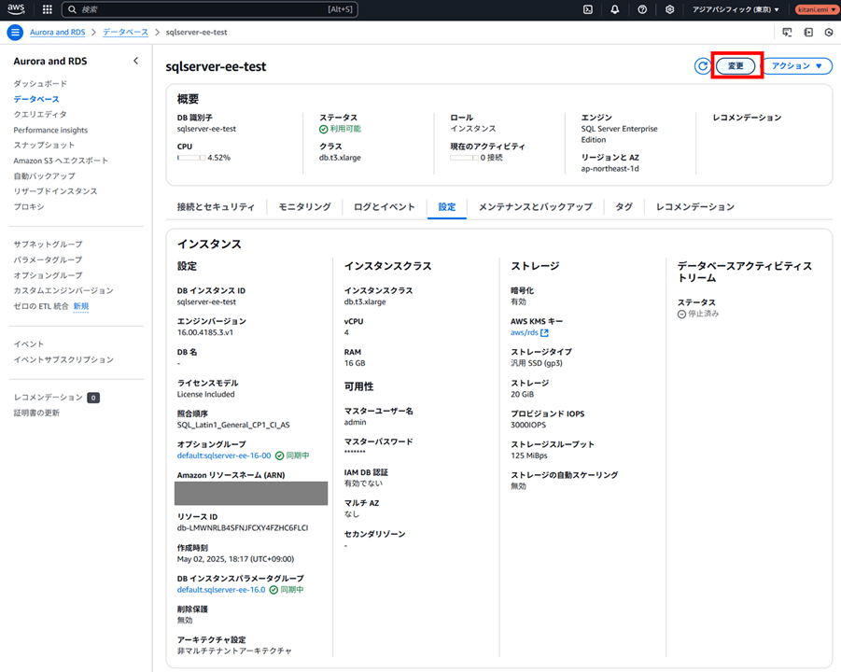841x672 pixels.
Task: Open Amazon S3 へエクスポート in sidebar
Action: (x=61, y=161)
